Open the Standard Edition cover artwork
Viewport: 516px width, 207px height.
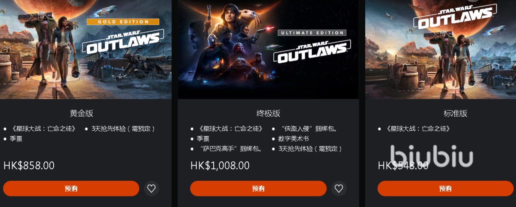coord(441,50)
